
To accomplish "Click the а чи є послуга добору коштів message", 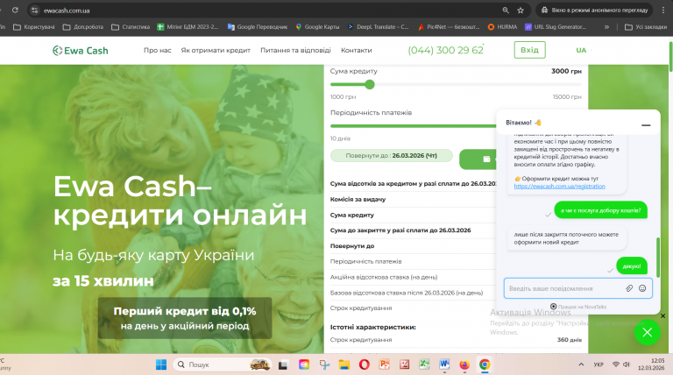I will 600,210.
